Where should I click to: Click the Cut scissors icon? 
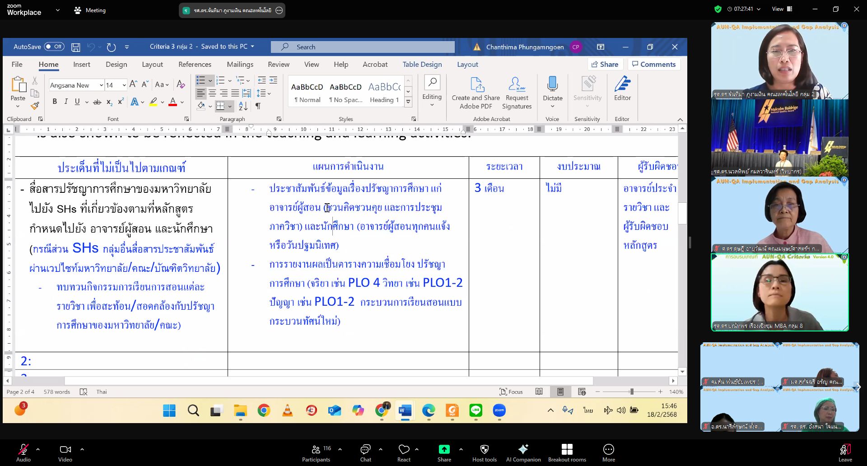point(35,81)
